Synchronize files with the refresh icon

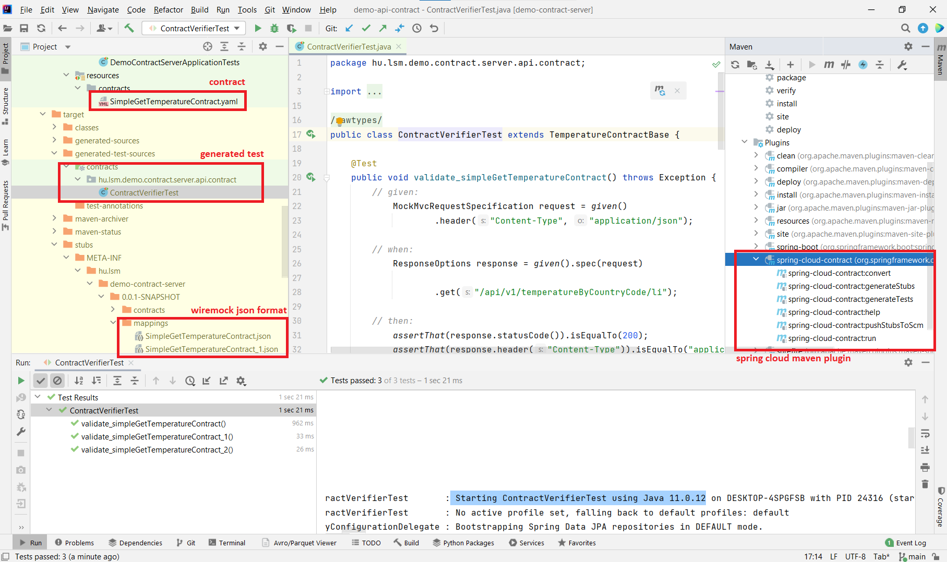(x=41, y=28)
